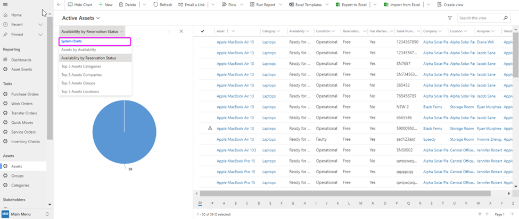Click the Refresh toolbar icon
The image size is (519, 219).
click(155, 4)
